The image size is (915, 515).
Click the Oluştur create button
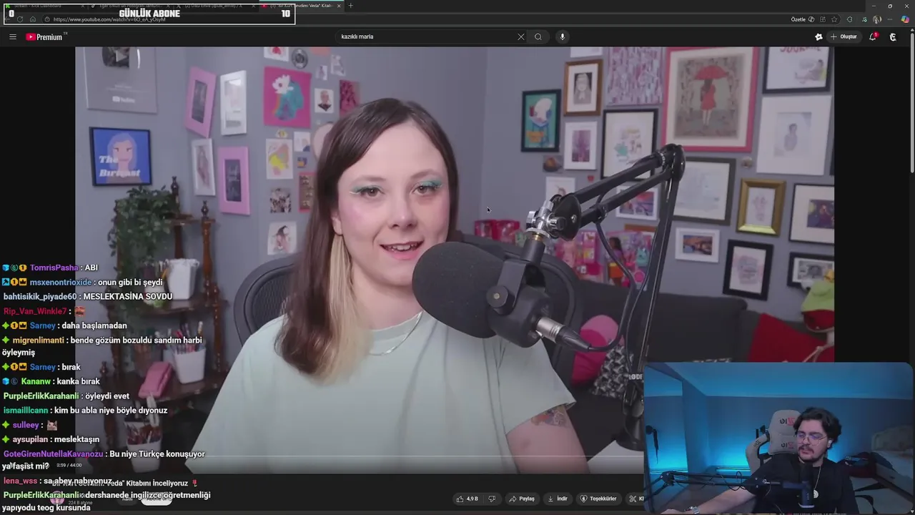point(844,36)
